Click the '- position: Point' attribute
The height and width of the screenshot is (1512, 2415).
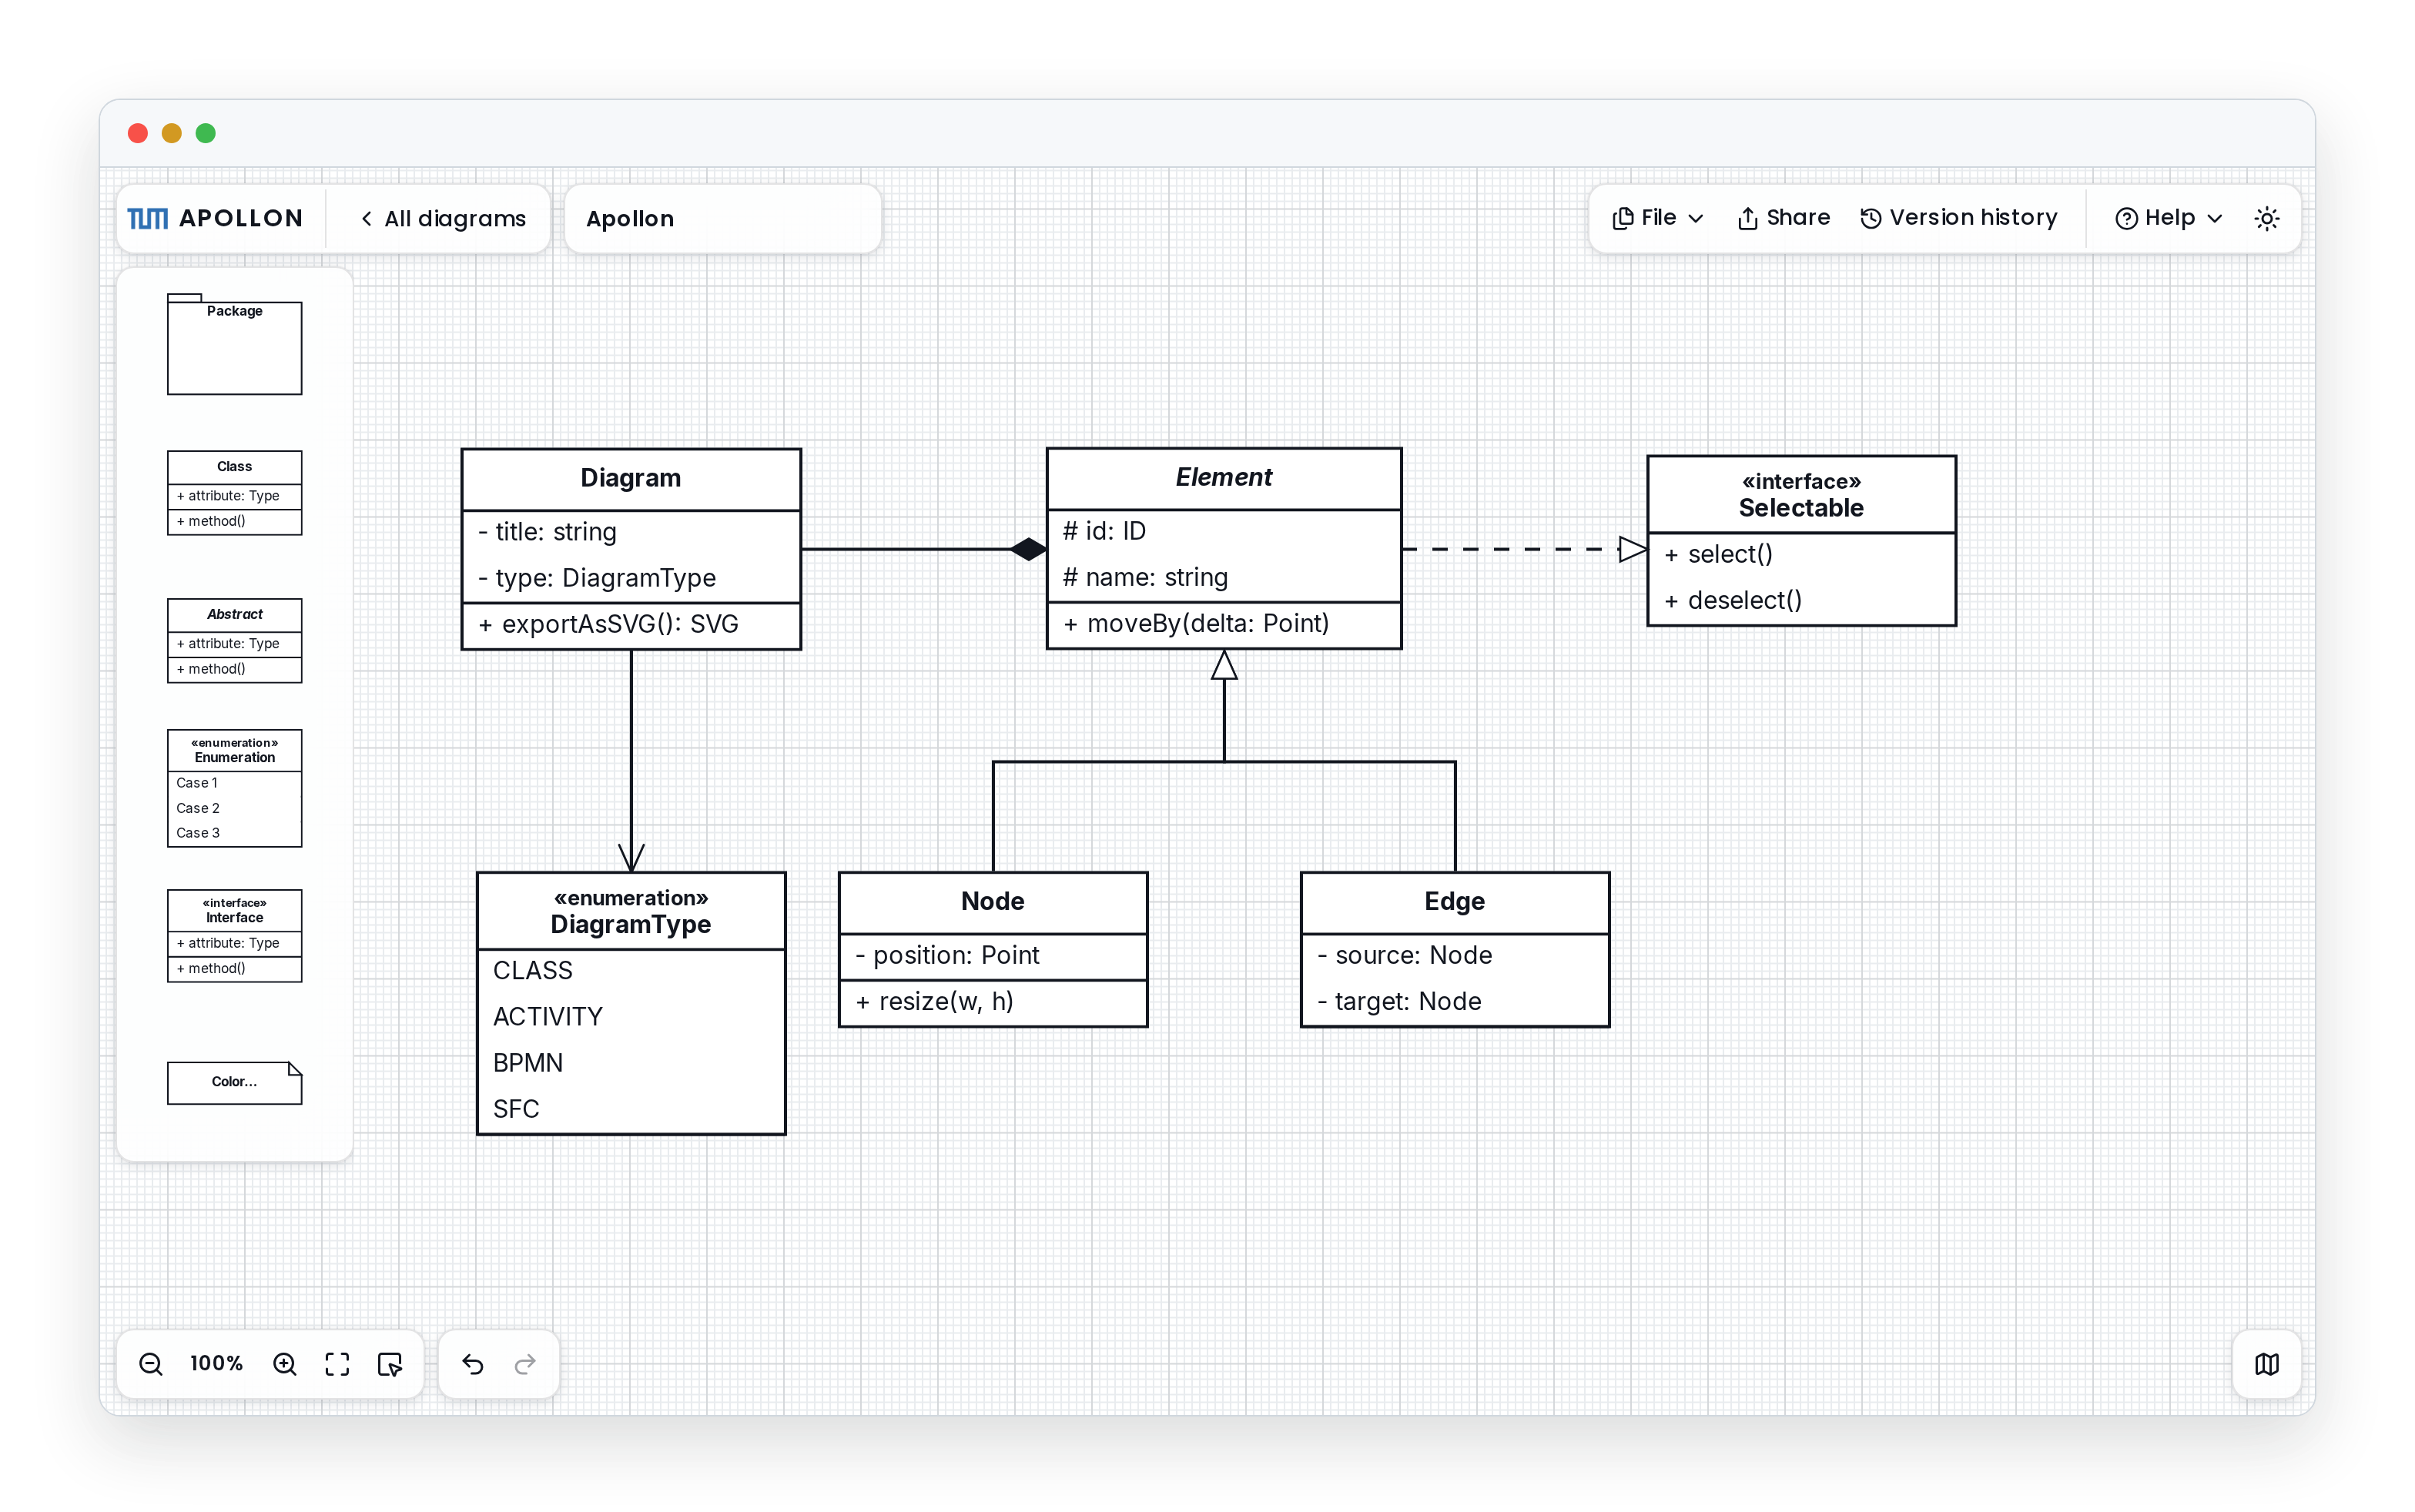pos(993,956)
